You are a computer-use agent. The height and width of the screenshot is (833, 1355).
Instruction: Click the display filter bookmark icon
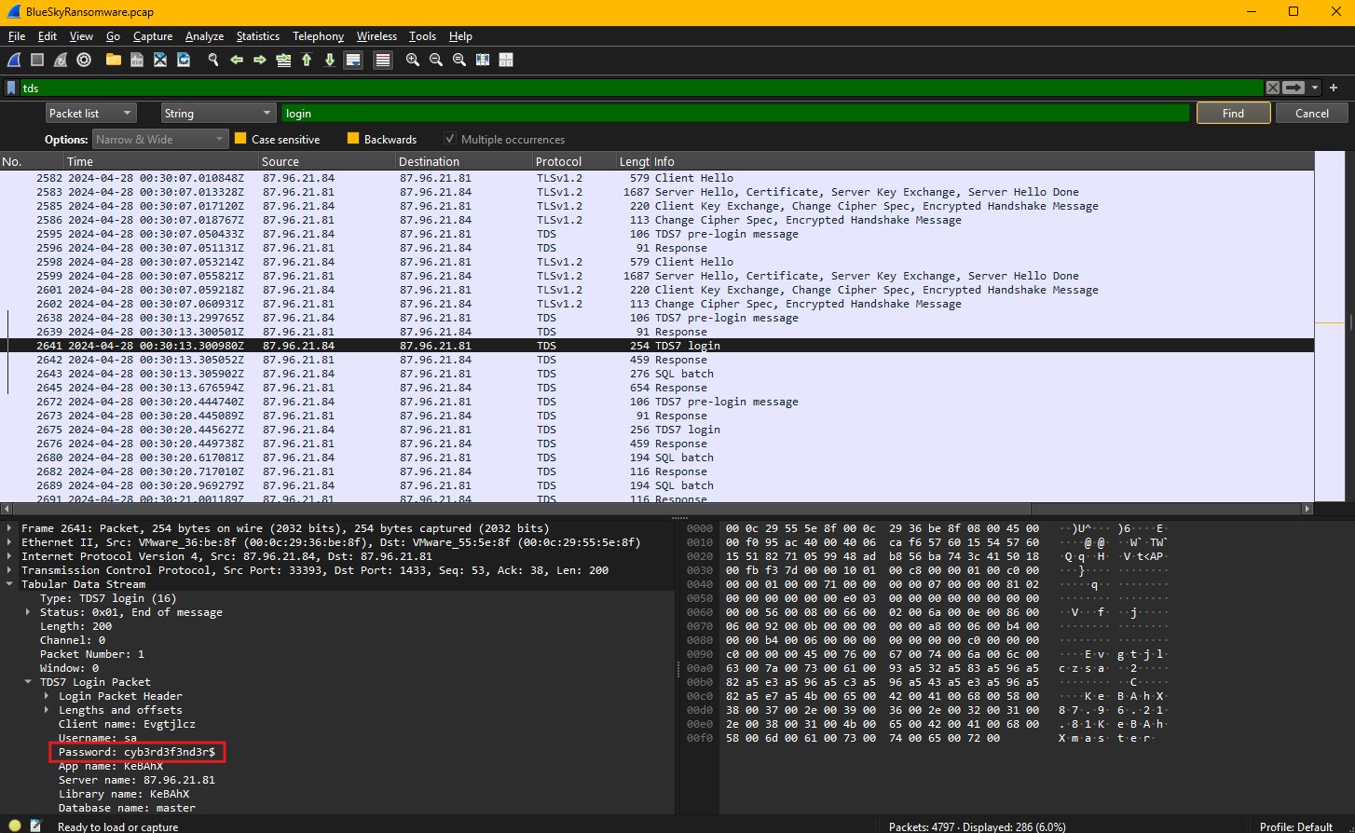point(11,88)
